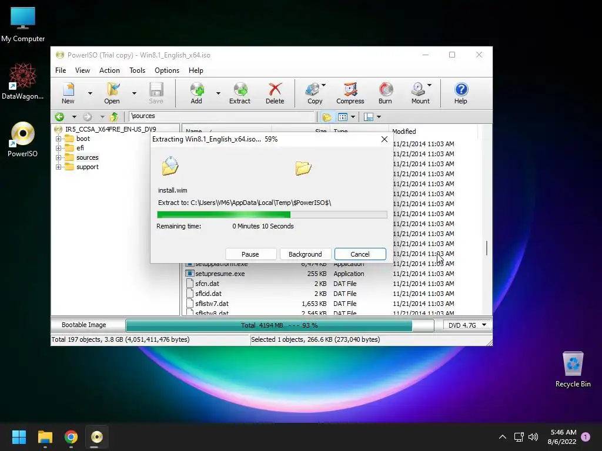Click the taskbar network icon

pos(519,437)
